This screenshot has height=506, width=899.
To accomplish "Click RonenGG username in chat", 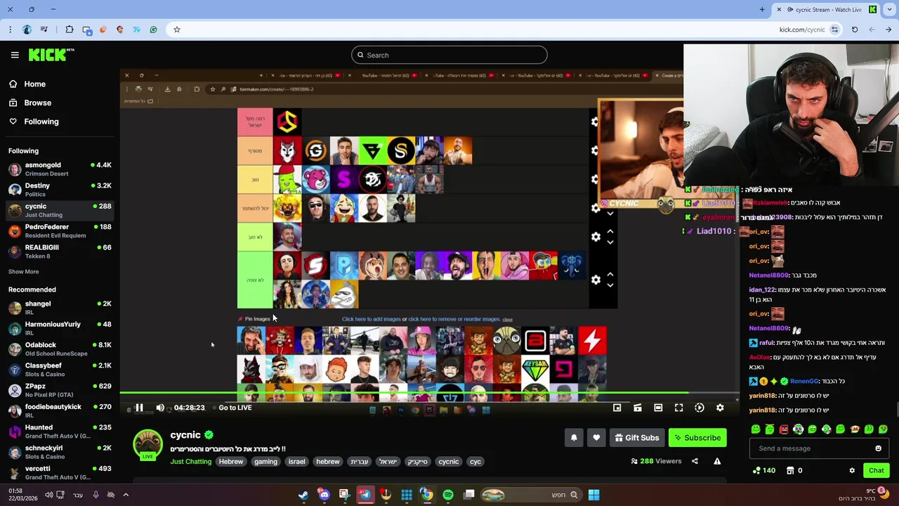I will (x=804, y=381).
